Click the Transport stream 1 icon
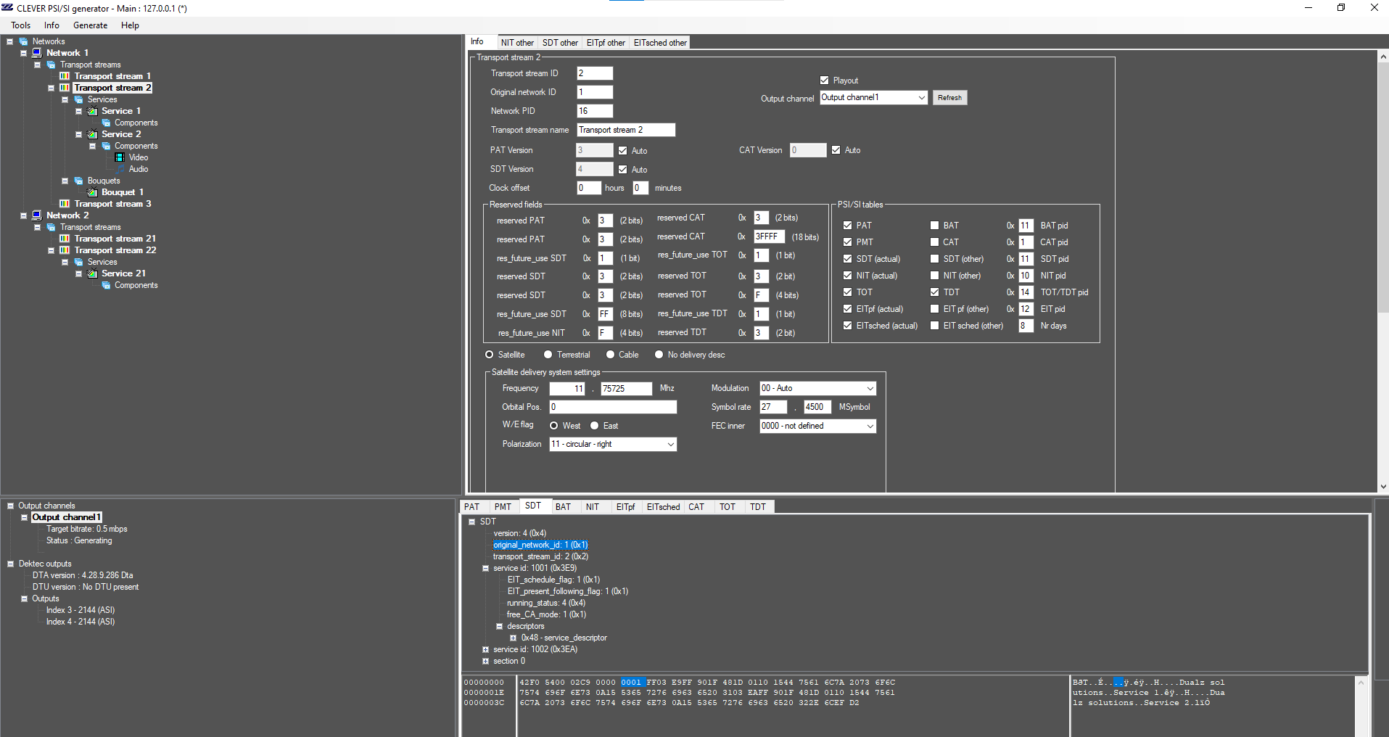1389x737 pixels. 65,76
